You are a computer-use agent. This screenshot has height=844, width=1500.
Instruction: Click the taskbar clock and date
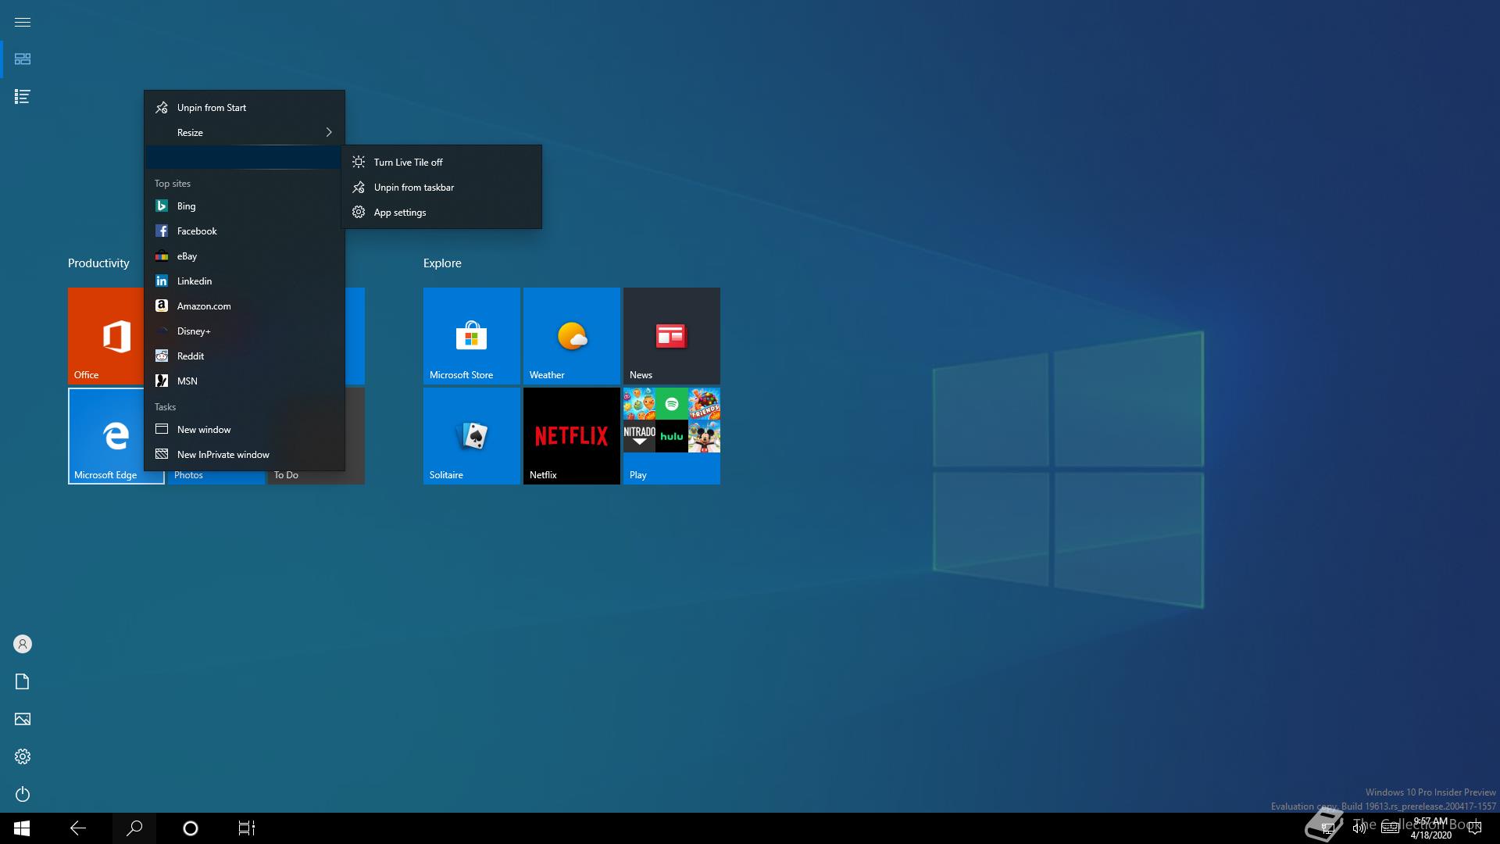click(1430, 828)
